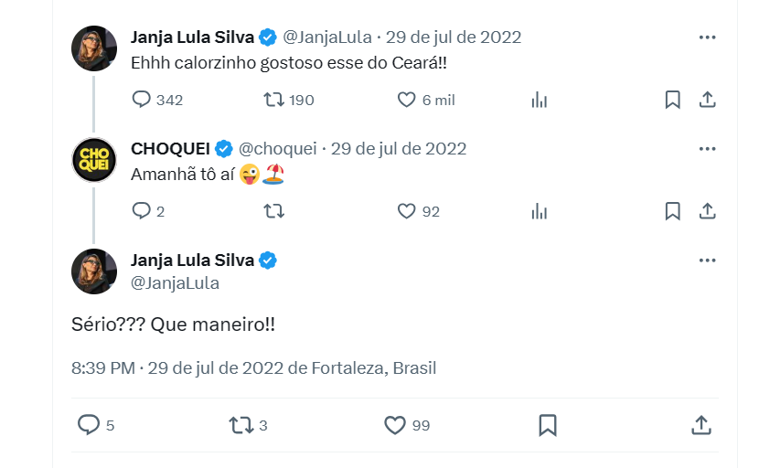Reply to the CHOQUEI tweet
This screenshot has width=759, height=468.
pyautogui.click(x=141, y=211)
